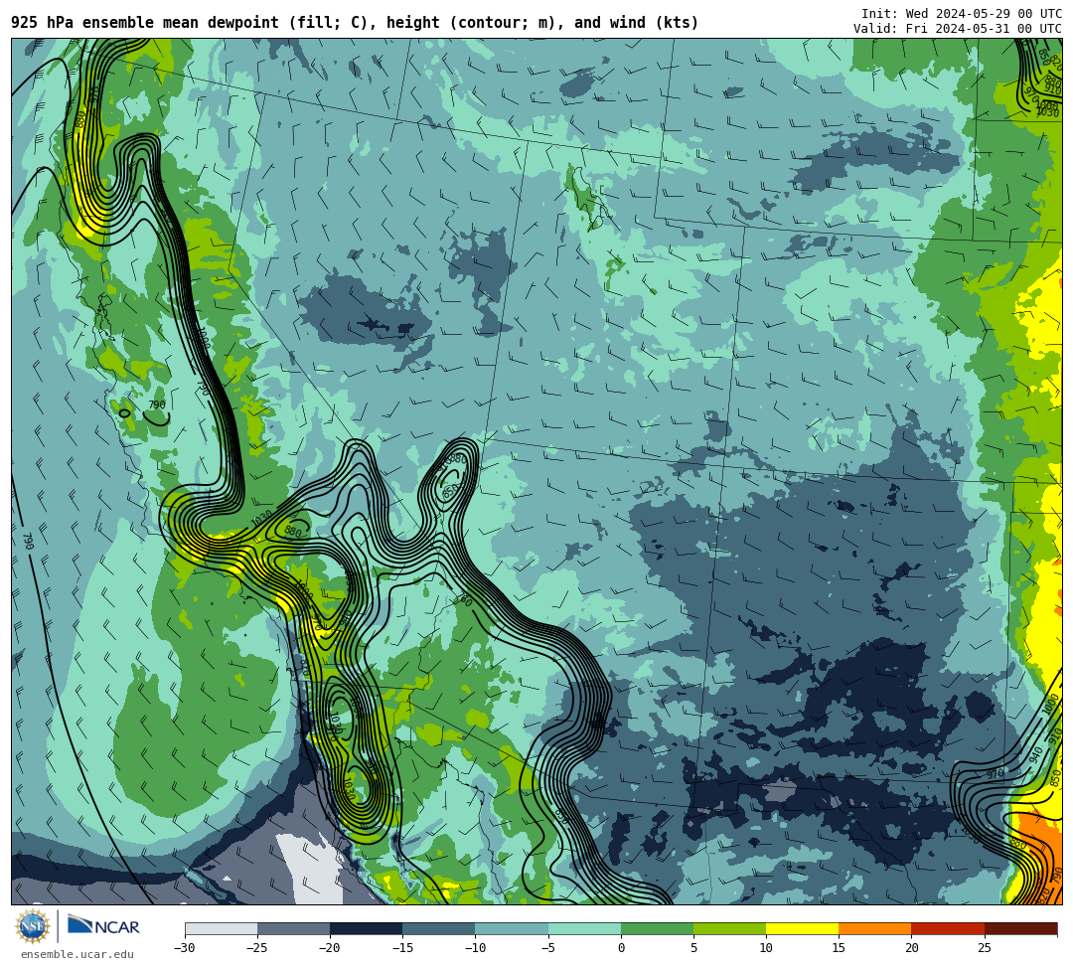Screen dimensions: 1073x967
Task: Pick the lime 5 to 10 colorbar segment
Action: tap(729, 929)
